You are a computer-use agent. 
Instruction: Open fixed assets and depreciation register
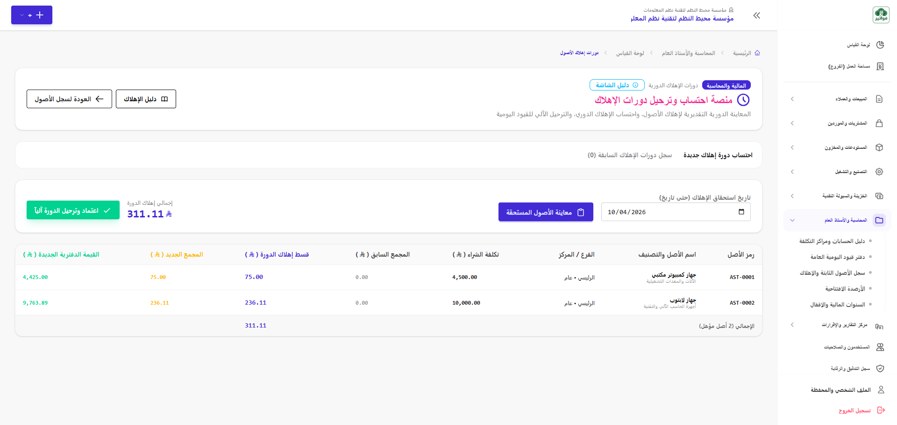pyautogui.click(x=832, y=273)
